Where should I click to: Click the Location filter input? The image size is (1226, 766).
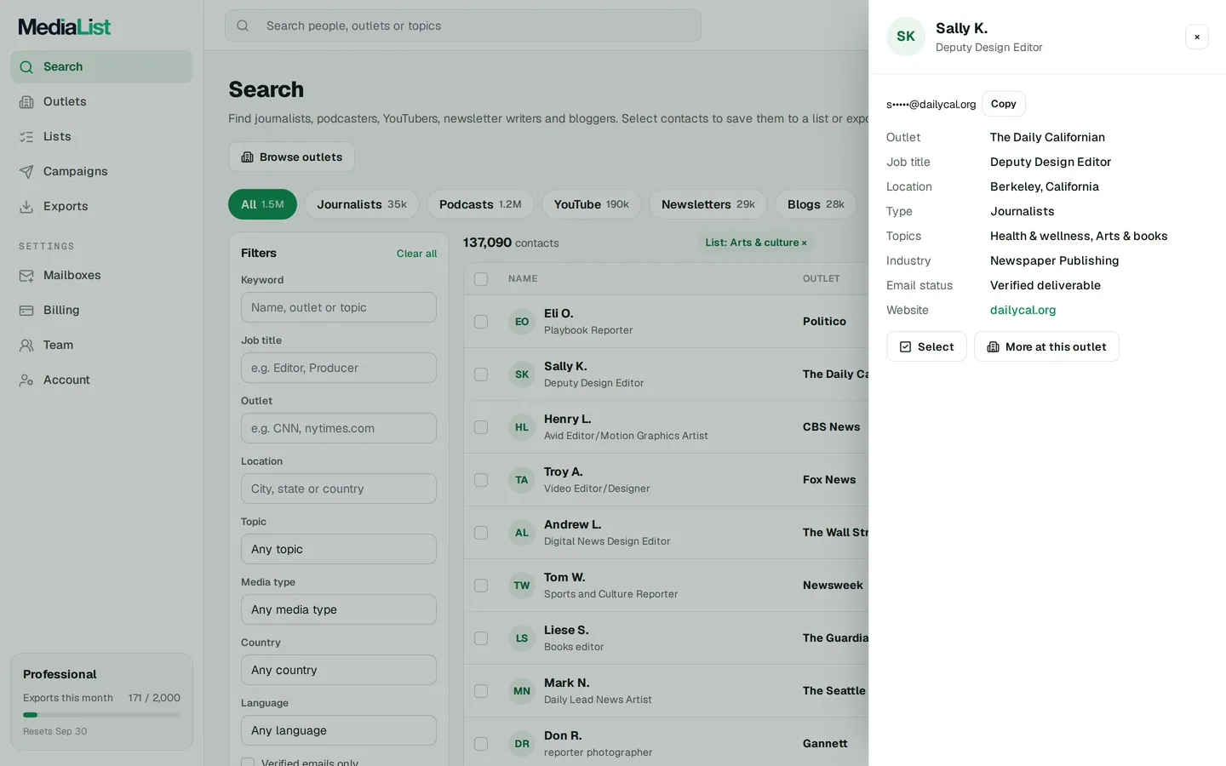[339, 489]
